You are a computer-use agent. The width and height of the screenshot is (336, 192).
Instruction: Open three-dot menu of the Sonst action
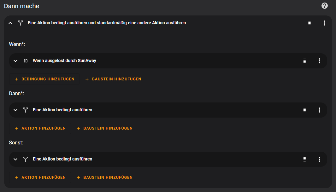tap(319, 159)
